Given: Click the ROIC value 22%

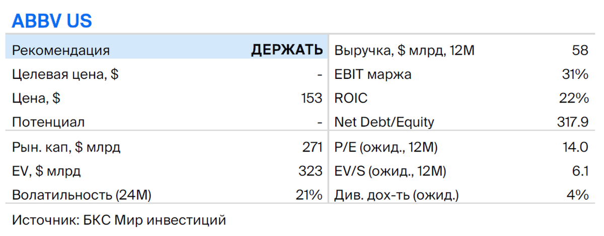Looking at the screenshot, I should click(x=575, y=98).
